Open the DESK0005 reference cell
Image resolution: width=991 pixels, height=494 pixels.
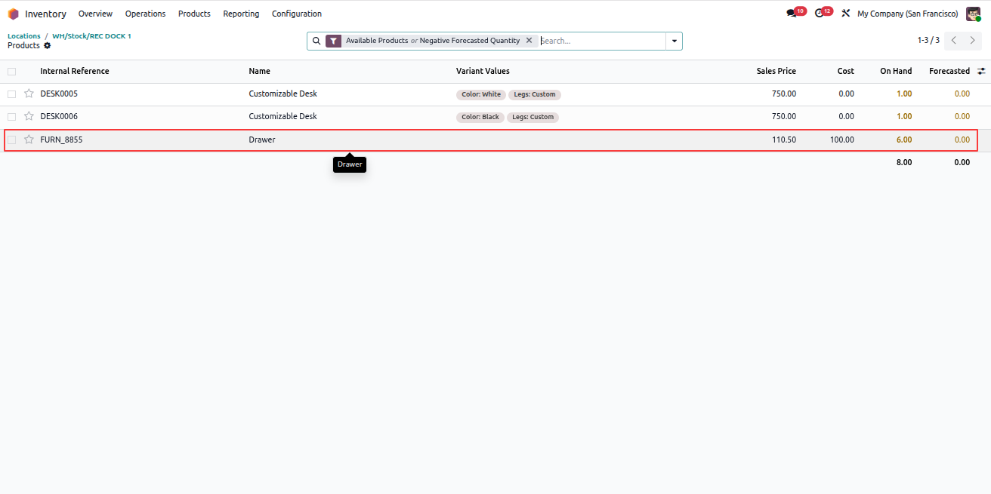(59, 94)
